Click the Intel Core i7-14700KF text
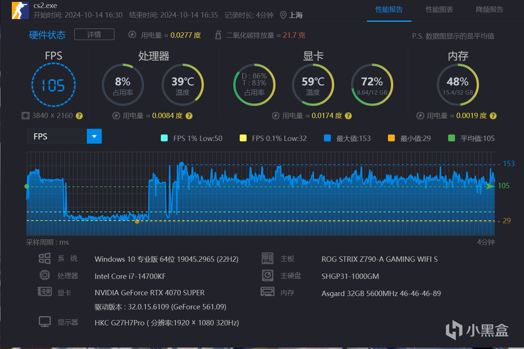Screen dimensions: 524x349 130,276
